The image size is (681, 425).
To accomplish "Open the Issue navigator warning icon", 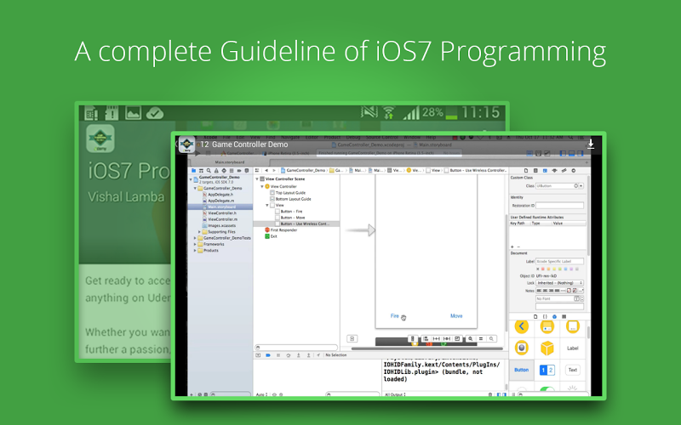I will pyautogui.click(x=216, y=171).
